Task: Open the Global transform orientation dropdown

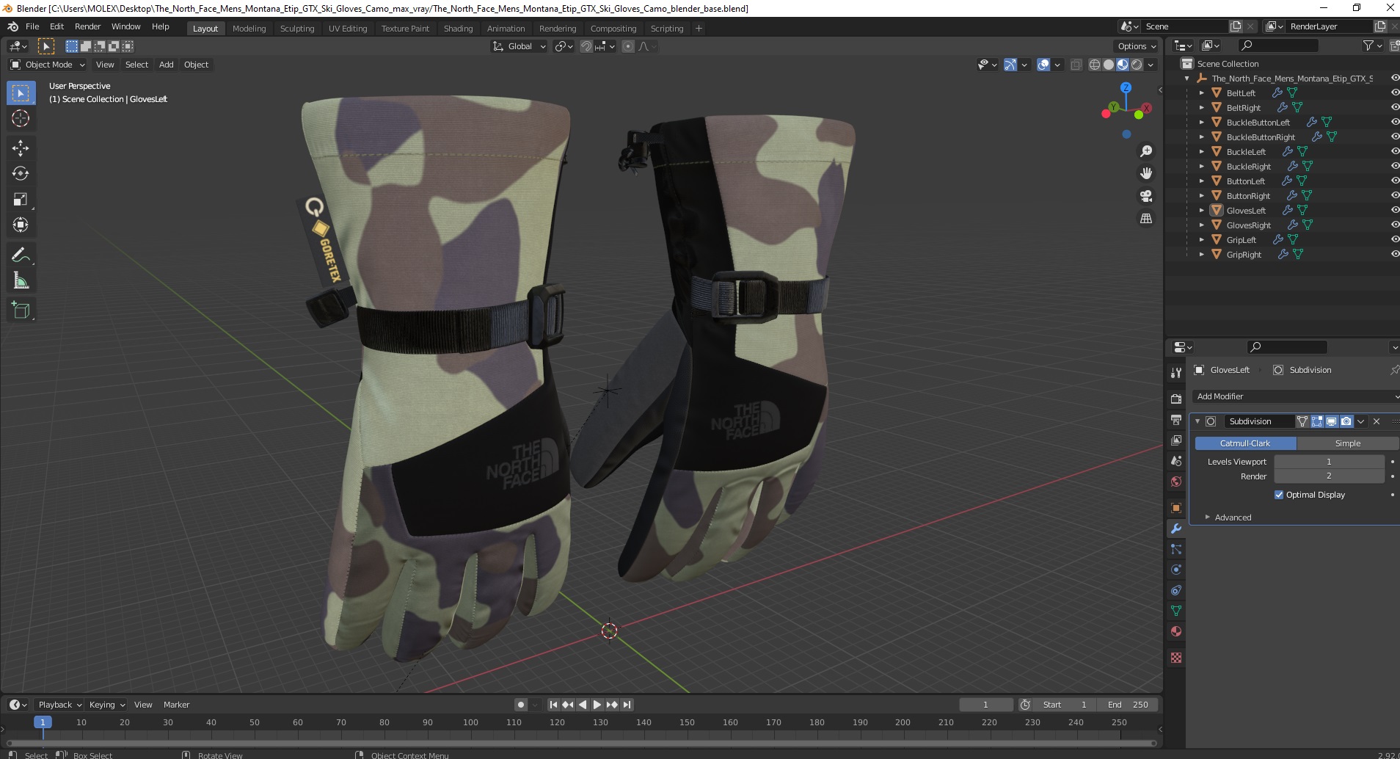Action: pos(519,46)
